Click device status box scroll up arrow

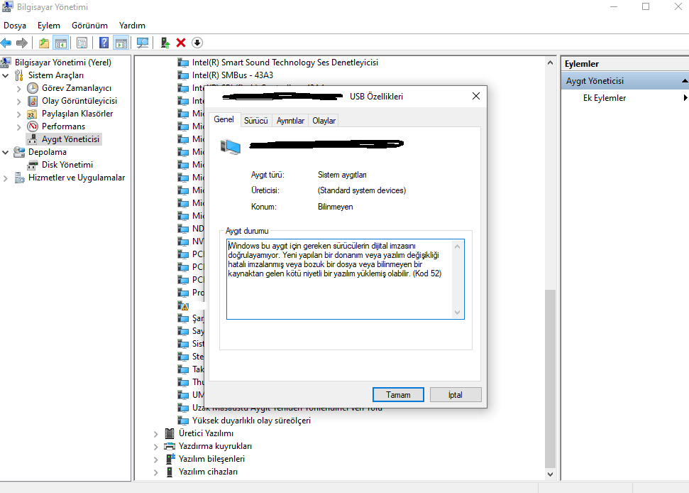[x=458, y=246]
